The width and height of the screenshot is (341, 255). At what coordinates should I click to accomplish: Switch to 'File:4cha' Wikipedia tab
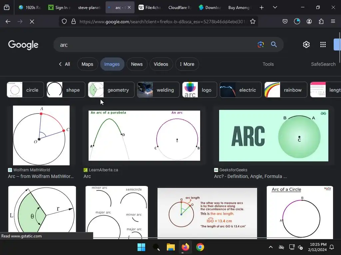150,7
